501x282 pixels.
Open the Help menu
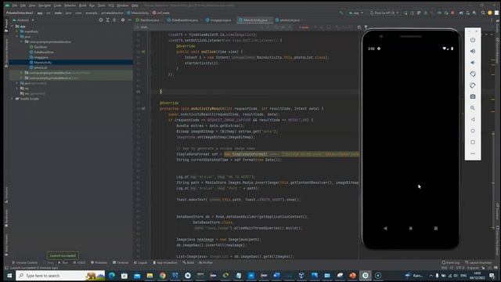click(135, 5)
